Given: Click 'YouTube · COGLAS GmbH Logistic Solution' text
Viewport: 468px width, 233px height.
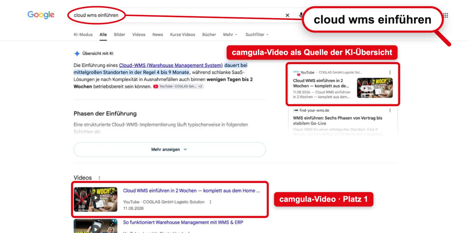Looking at the screenshot, I should point(164,202).
